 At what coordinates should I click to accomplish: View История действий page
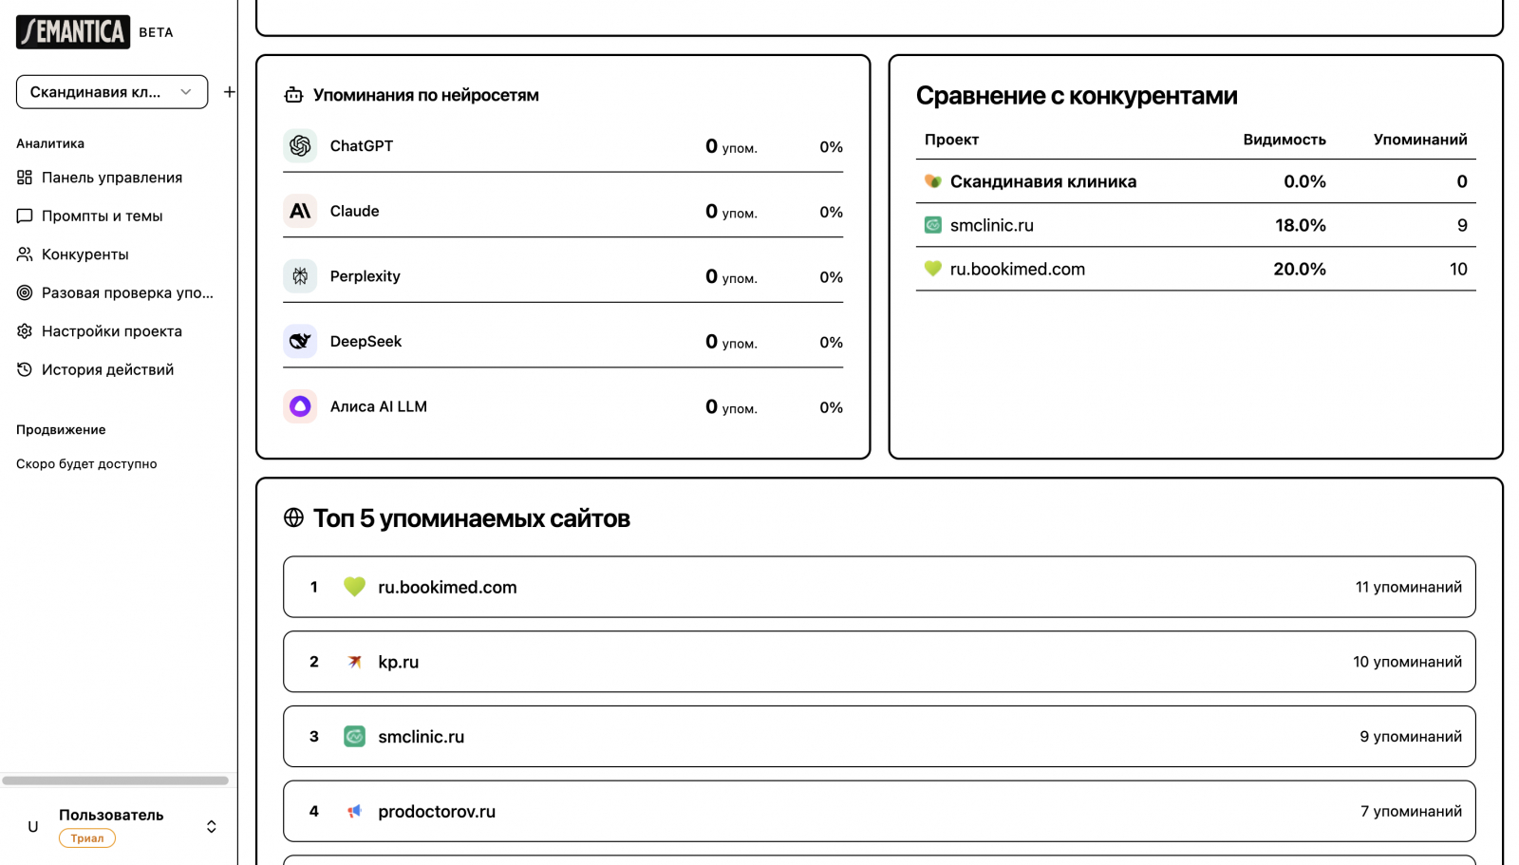click(x=107, y=370)
